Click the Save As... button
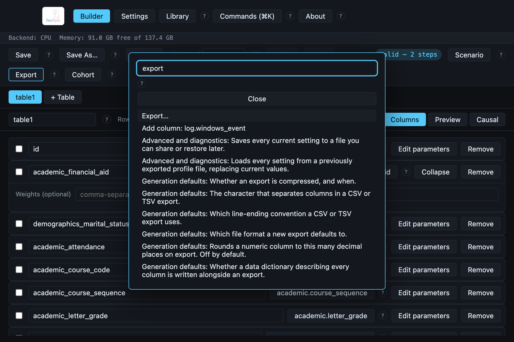The image size is (514, 342). [82, 55]
